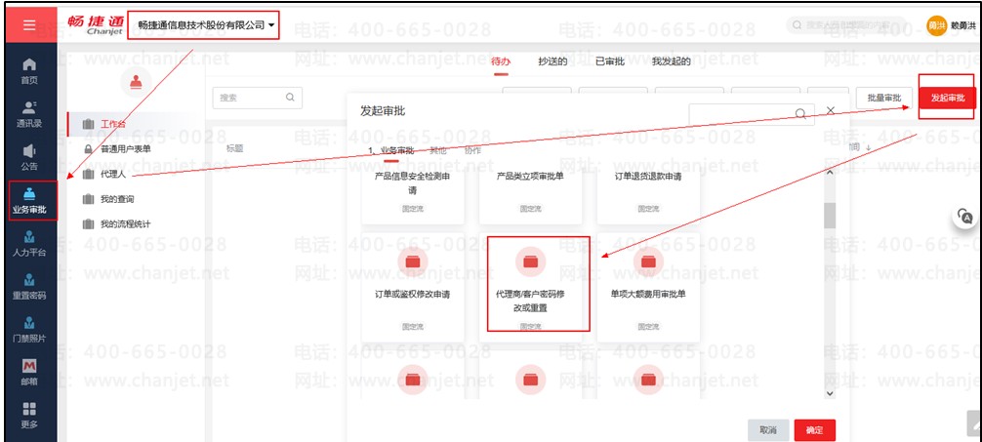
Task: Select the 其他 tab in the dialog
Action: pos(437,151)
